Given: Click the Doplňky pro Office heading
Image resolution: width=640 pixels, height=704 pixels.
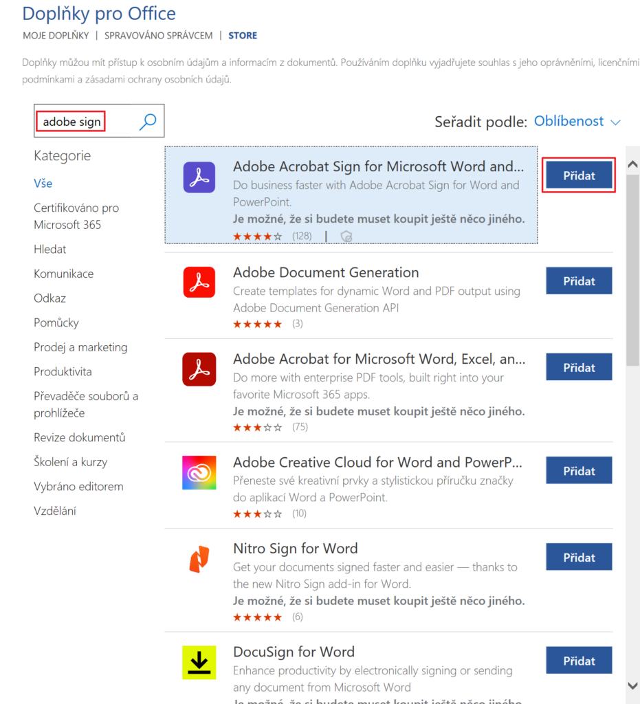Looking at the screenshot, I should click(99, 14).
